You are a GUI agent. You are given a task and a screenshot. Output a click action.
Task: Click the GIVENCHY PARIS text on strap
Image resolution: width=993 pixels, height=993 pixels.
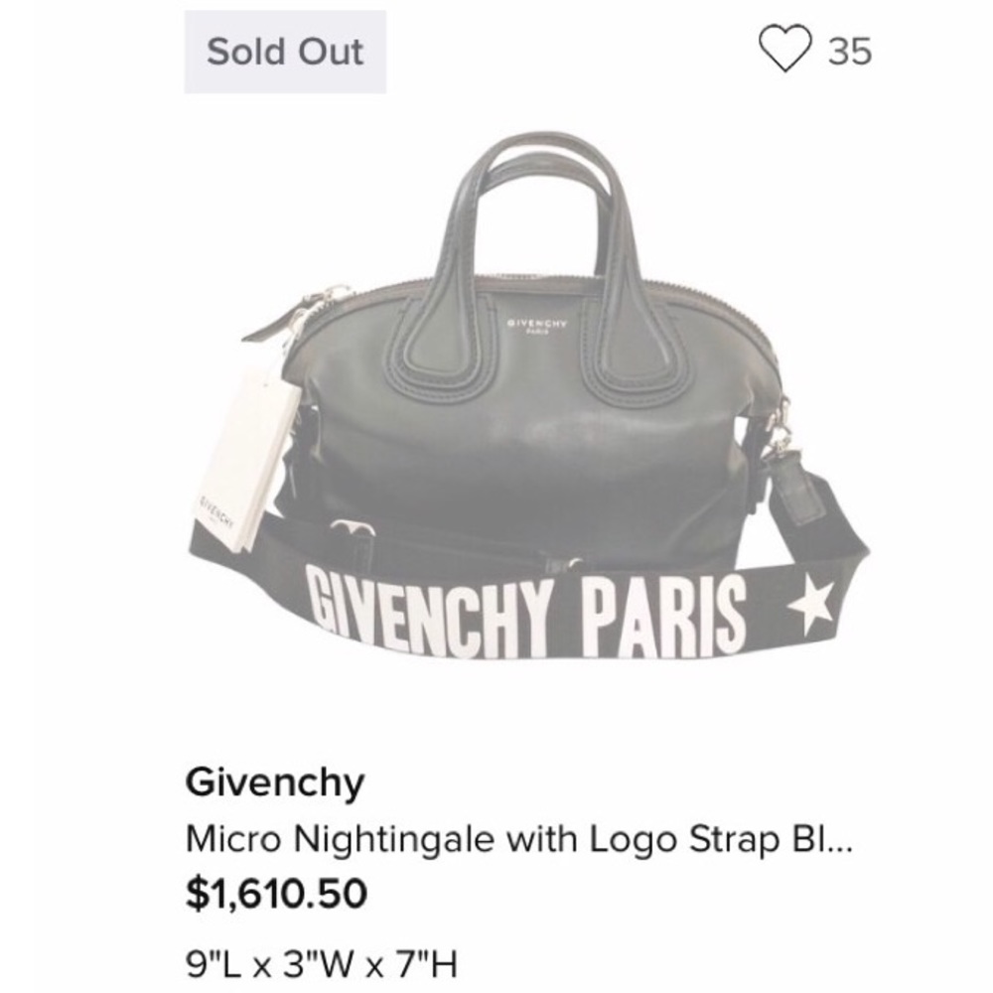pos(526,613)
